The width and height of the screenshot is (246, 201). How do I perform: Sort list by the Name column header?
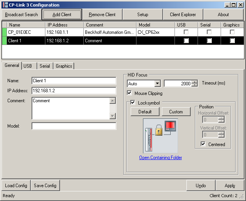26,25
